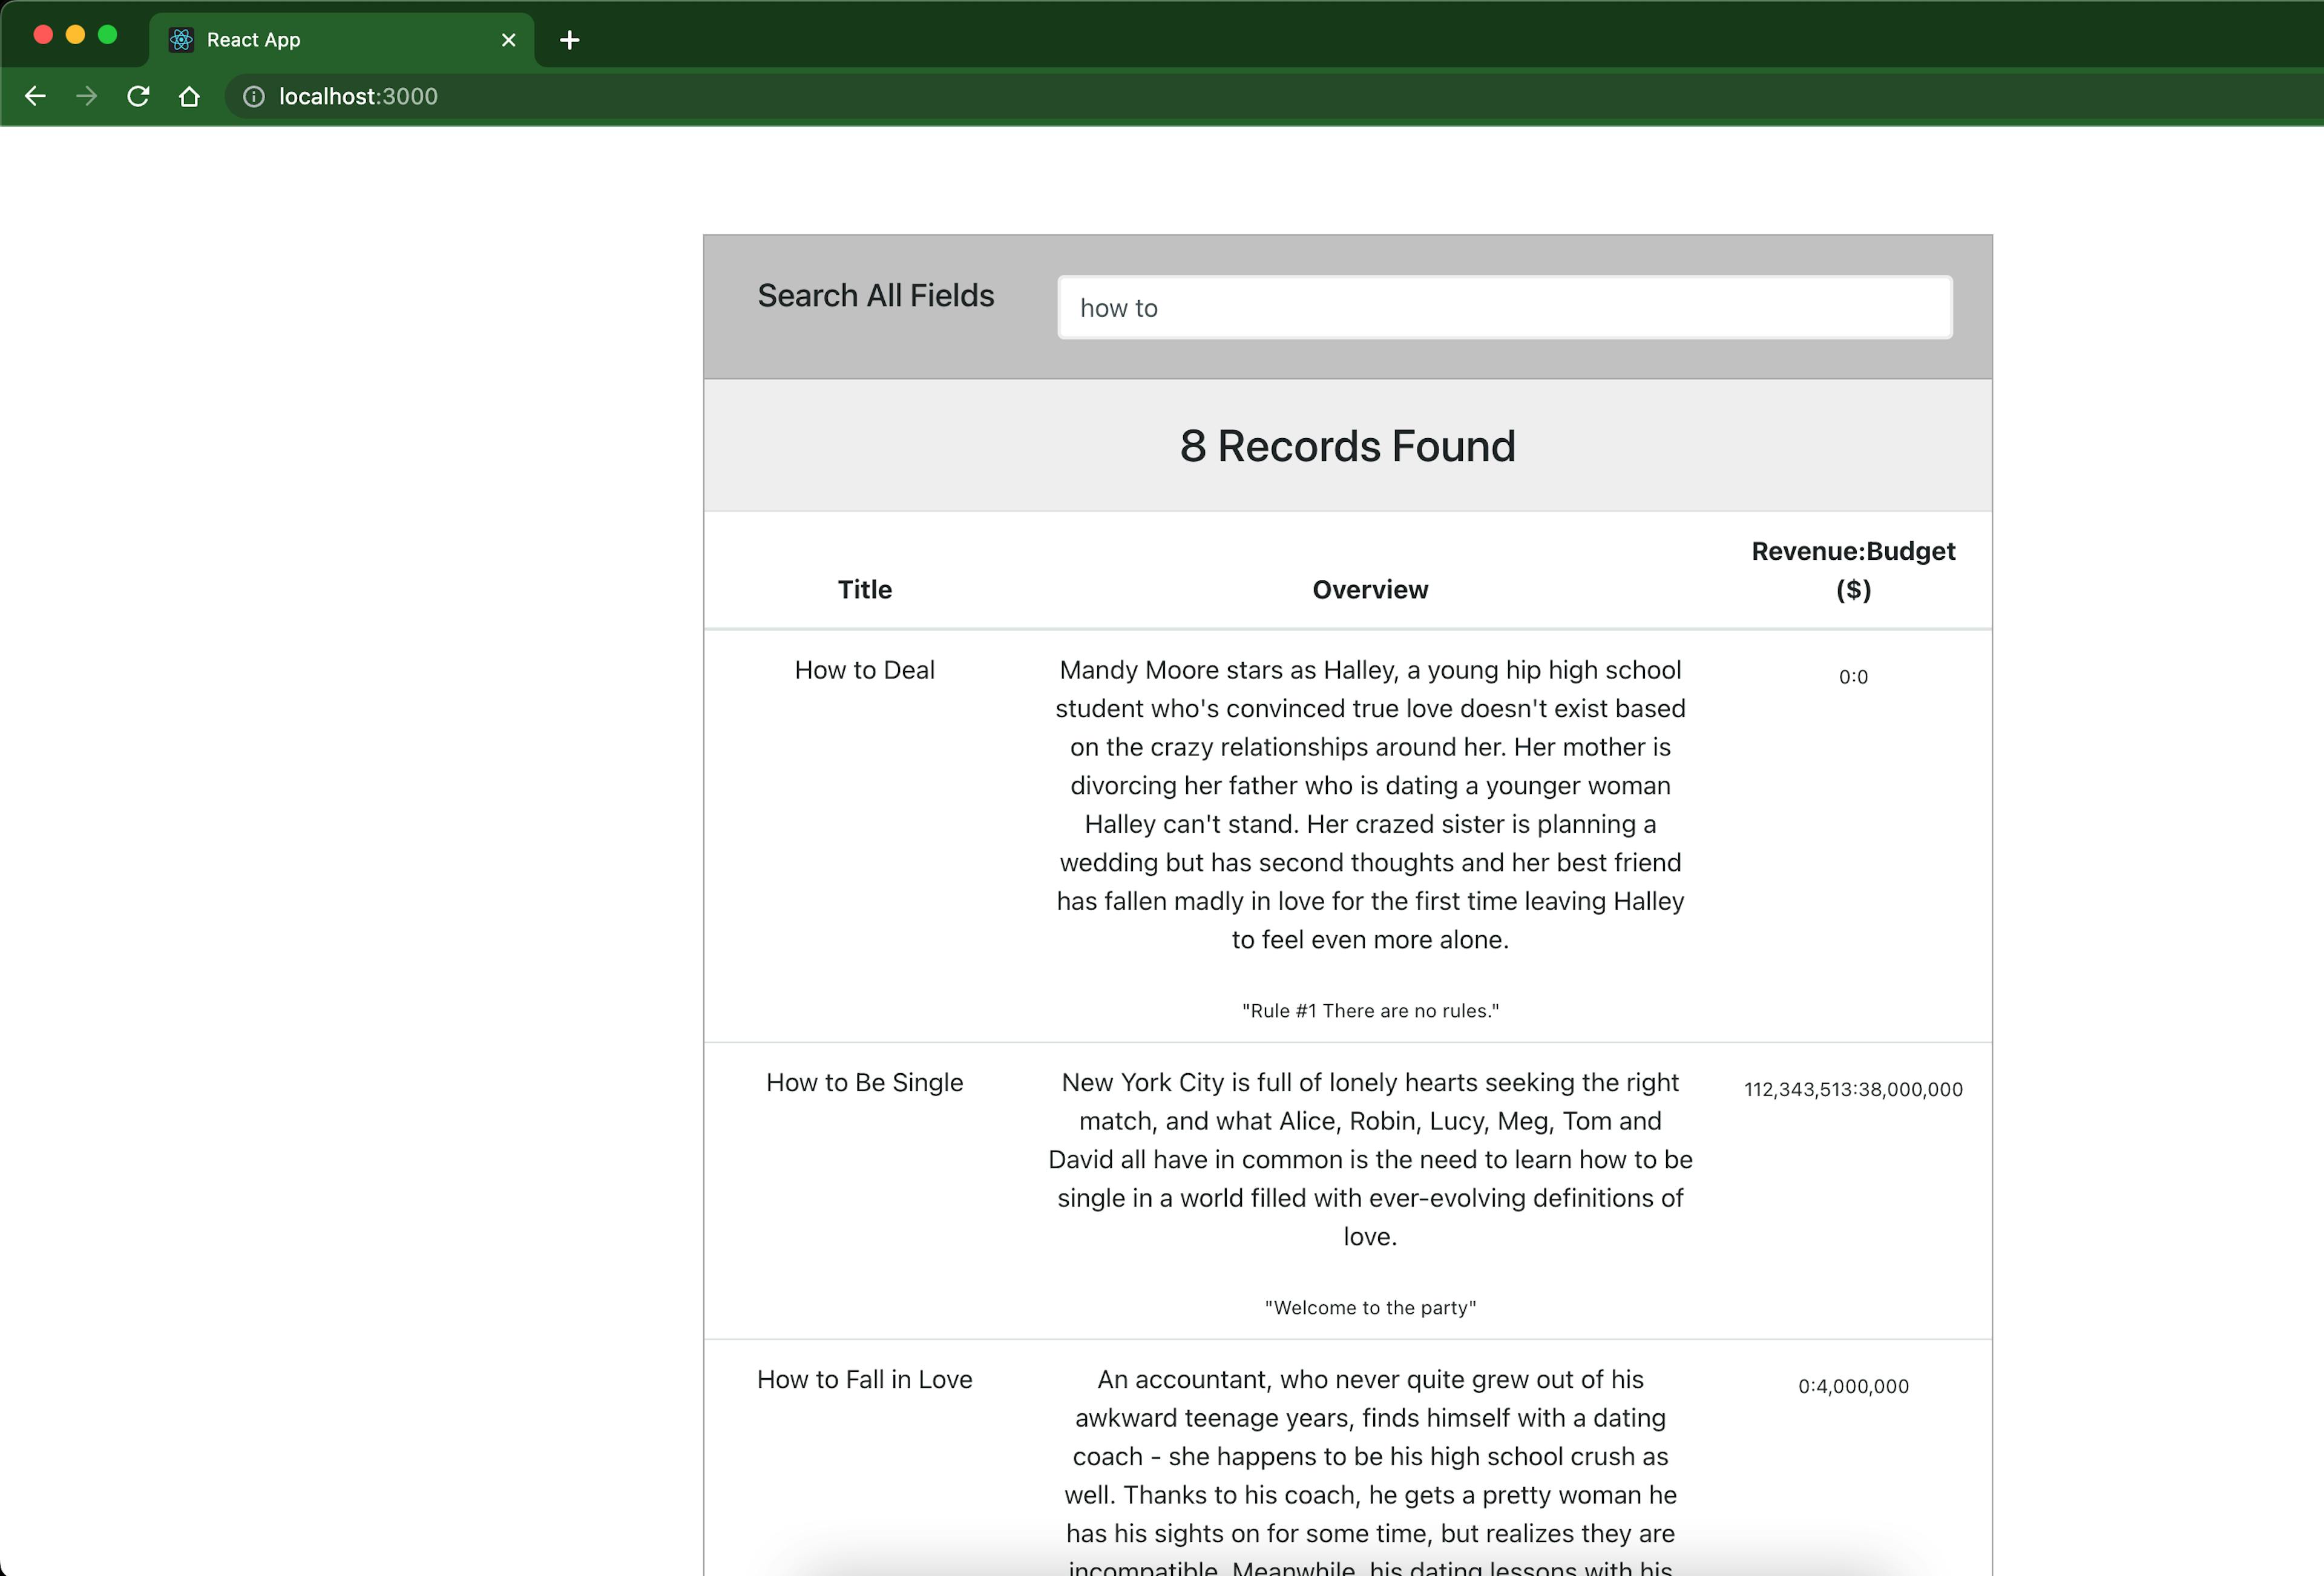The image size is (2324, 1576).
Task: Reload the page with refresh icon
Action: pos(138,96)
